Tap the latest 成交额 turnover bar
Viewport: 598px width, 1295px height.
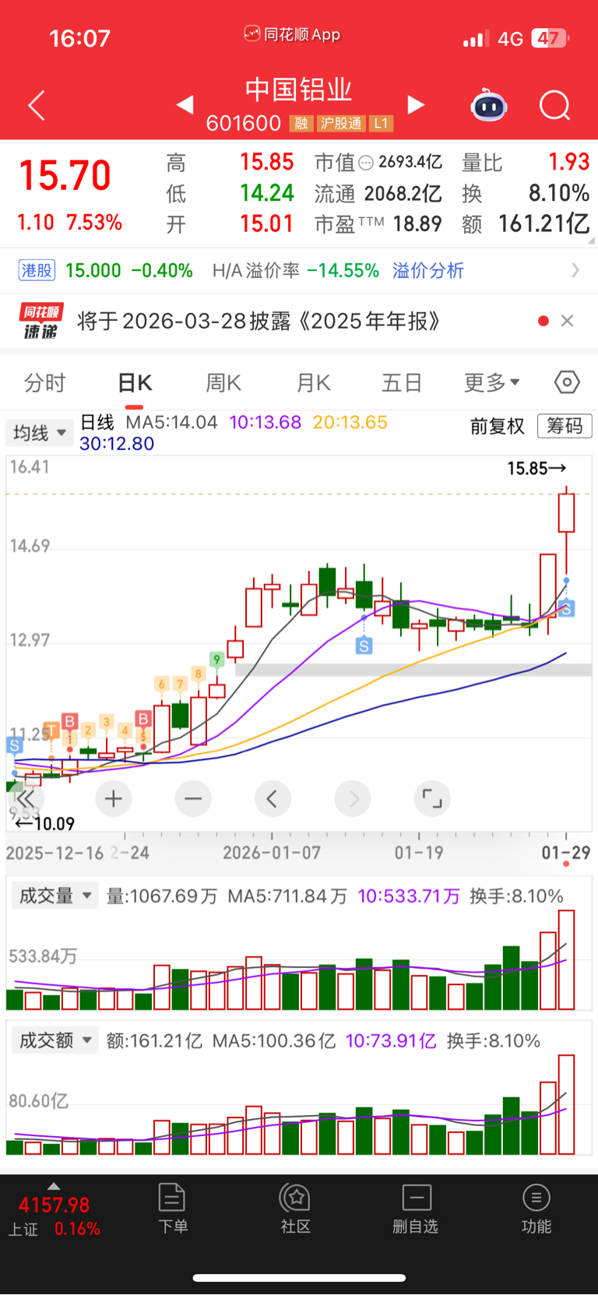coord(566,1104)
